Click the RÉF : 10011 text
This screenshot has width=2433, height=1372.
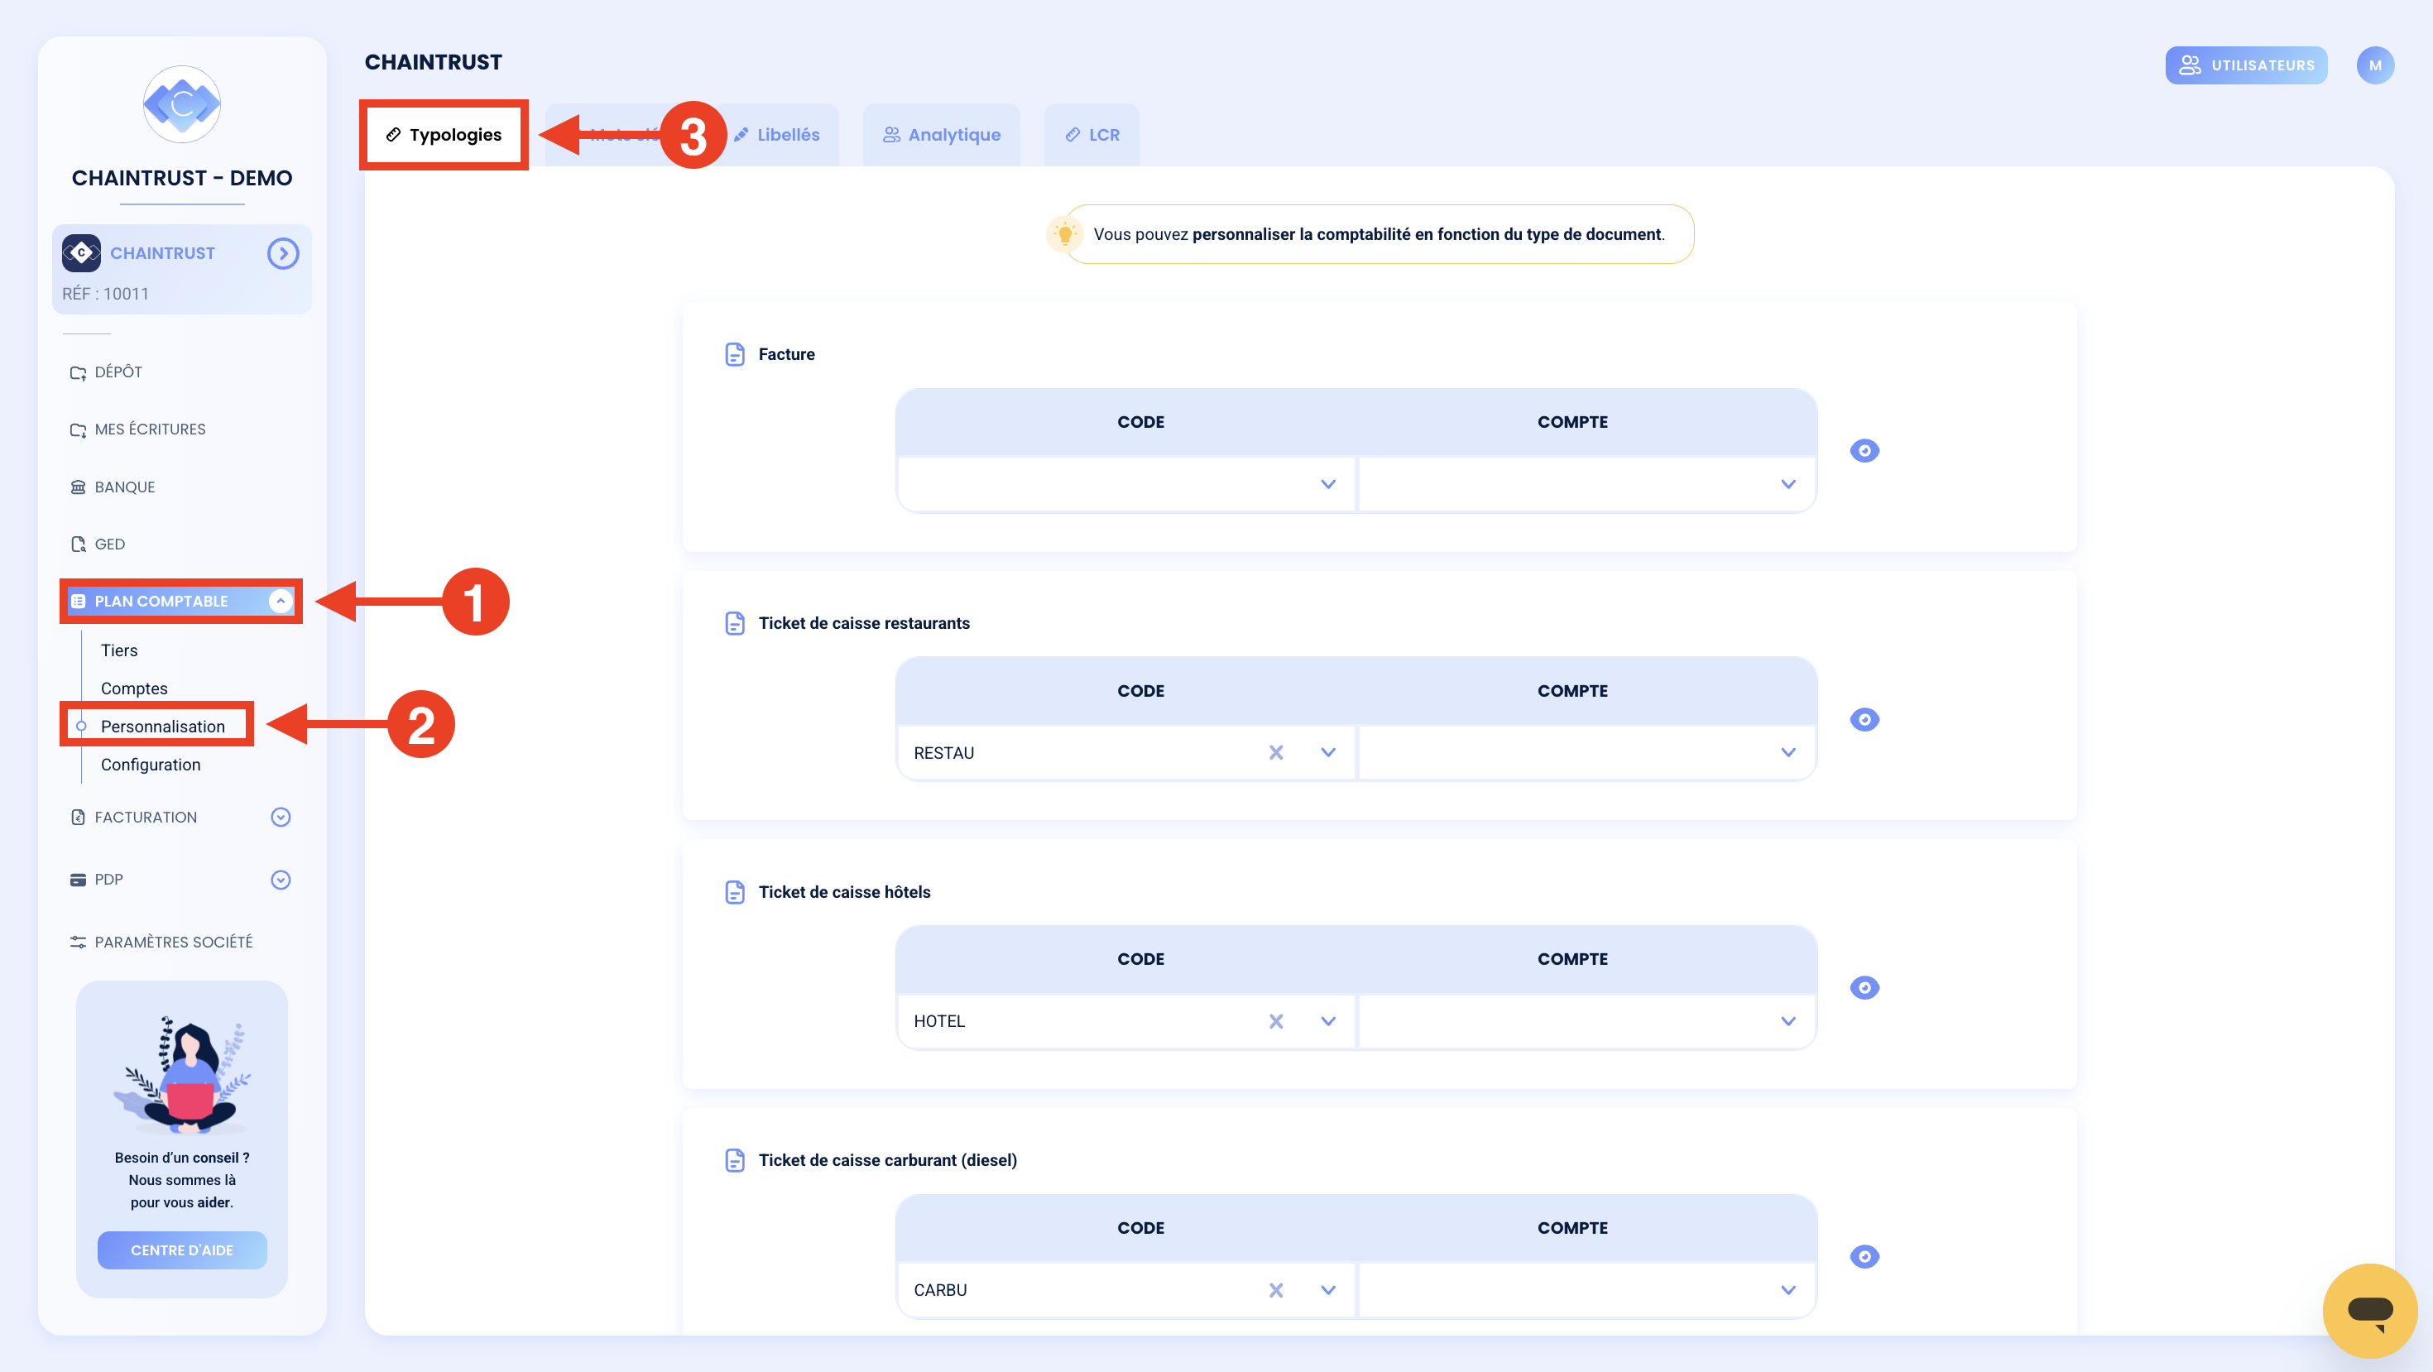point(106,294)
